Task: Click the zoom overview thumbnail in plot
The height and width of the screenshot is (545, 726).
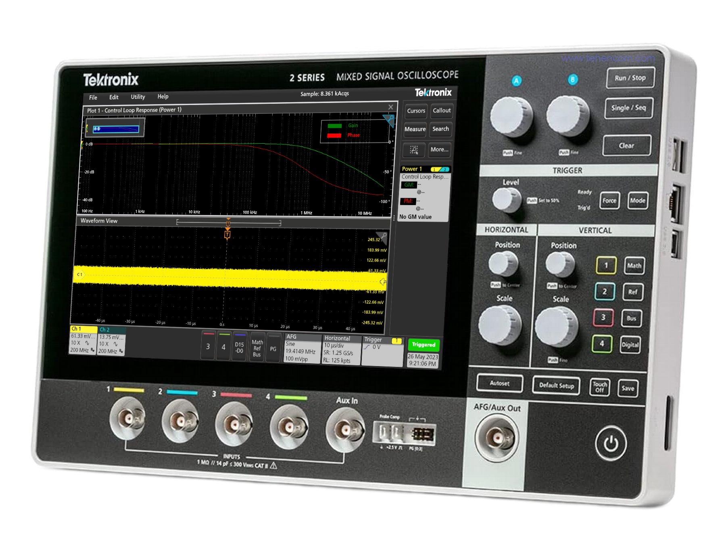Action: point(115,128)
